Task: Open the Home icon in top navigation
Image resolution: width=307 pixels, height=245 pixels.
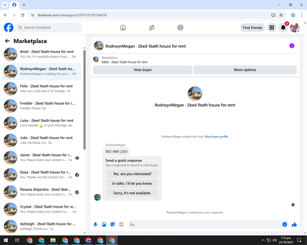Action: (123, 28)
